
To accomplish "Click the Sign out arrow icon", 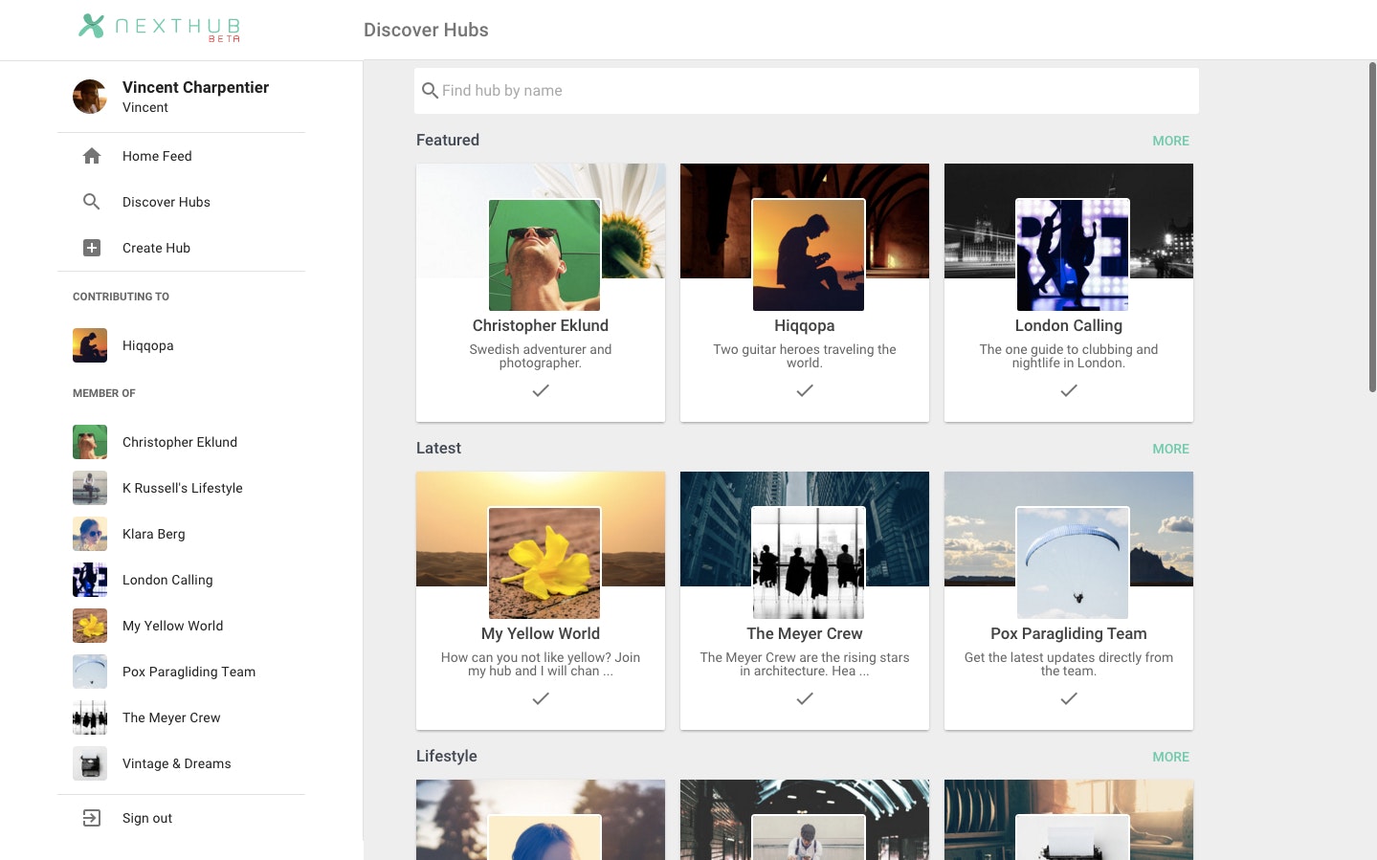I will [91, 818].
